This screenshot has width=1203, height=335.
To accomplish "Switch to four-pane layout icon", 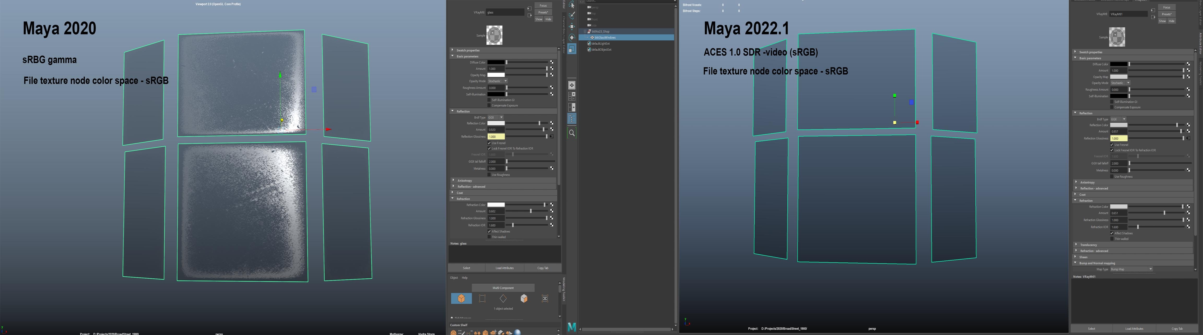I will (572, 96).
